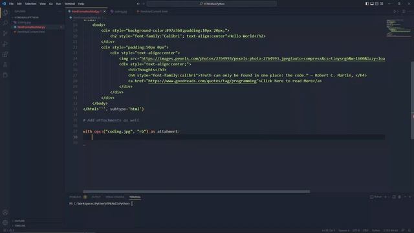Open the Selection menu
This screenshot has height=233, width=414.
[30, 4]
